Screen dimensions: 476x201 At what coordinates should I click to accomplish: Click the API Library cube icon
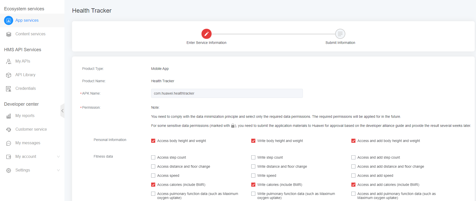pyautogui.click(x=9, y=75)
